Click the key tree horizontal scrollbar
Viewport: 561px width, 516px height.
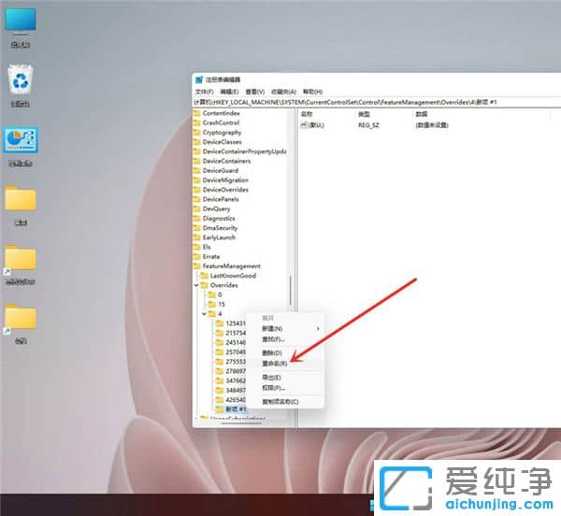[x=242, y=423]
